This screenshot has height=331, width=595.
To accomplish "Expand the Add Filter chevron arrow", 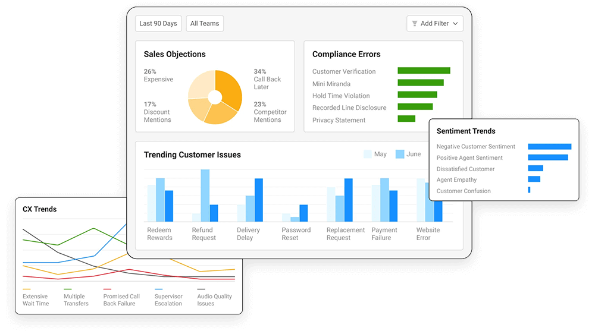I will coord(455,24).
